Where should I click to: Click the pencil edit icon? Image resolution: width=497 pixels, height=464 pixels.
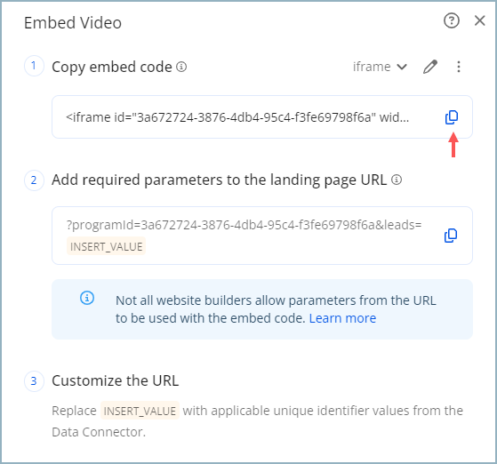tap(430, 67)
